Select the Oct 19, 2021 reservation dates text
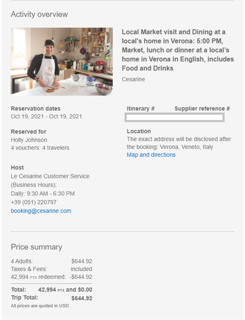The height and width of the screenshot is (320, 245). pos(46,116)
